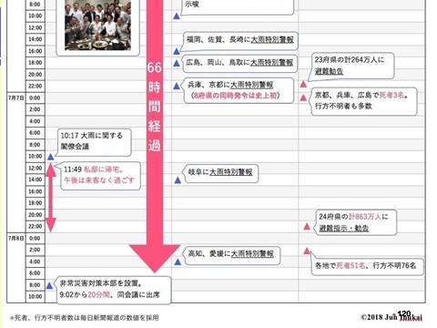Click the 11:49 私邸に帰宅 callout
The width and height of the screenshot is (437, 328).
tap(101, 176)
